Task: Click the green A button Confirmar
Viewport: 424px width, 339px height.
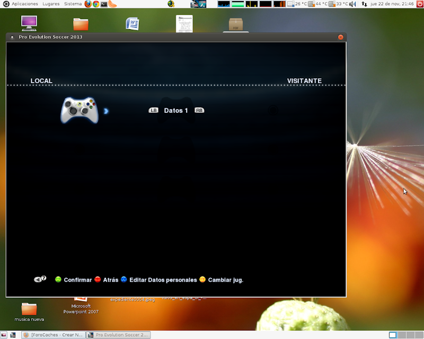Action: (74, 280)
